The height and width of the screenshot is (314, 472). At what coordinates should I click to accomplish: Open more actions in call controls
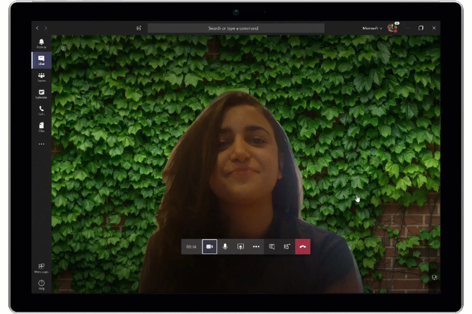click(256, 247)
